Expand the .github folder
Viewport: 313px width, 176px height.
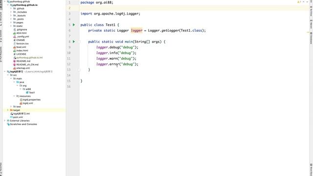coord(11,9)
